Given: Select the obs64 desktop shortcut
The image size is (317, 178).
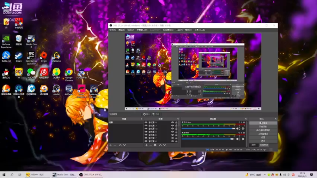Looking at the screenshot, I should click(x=56, y=90).
